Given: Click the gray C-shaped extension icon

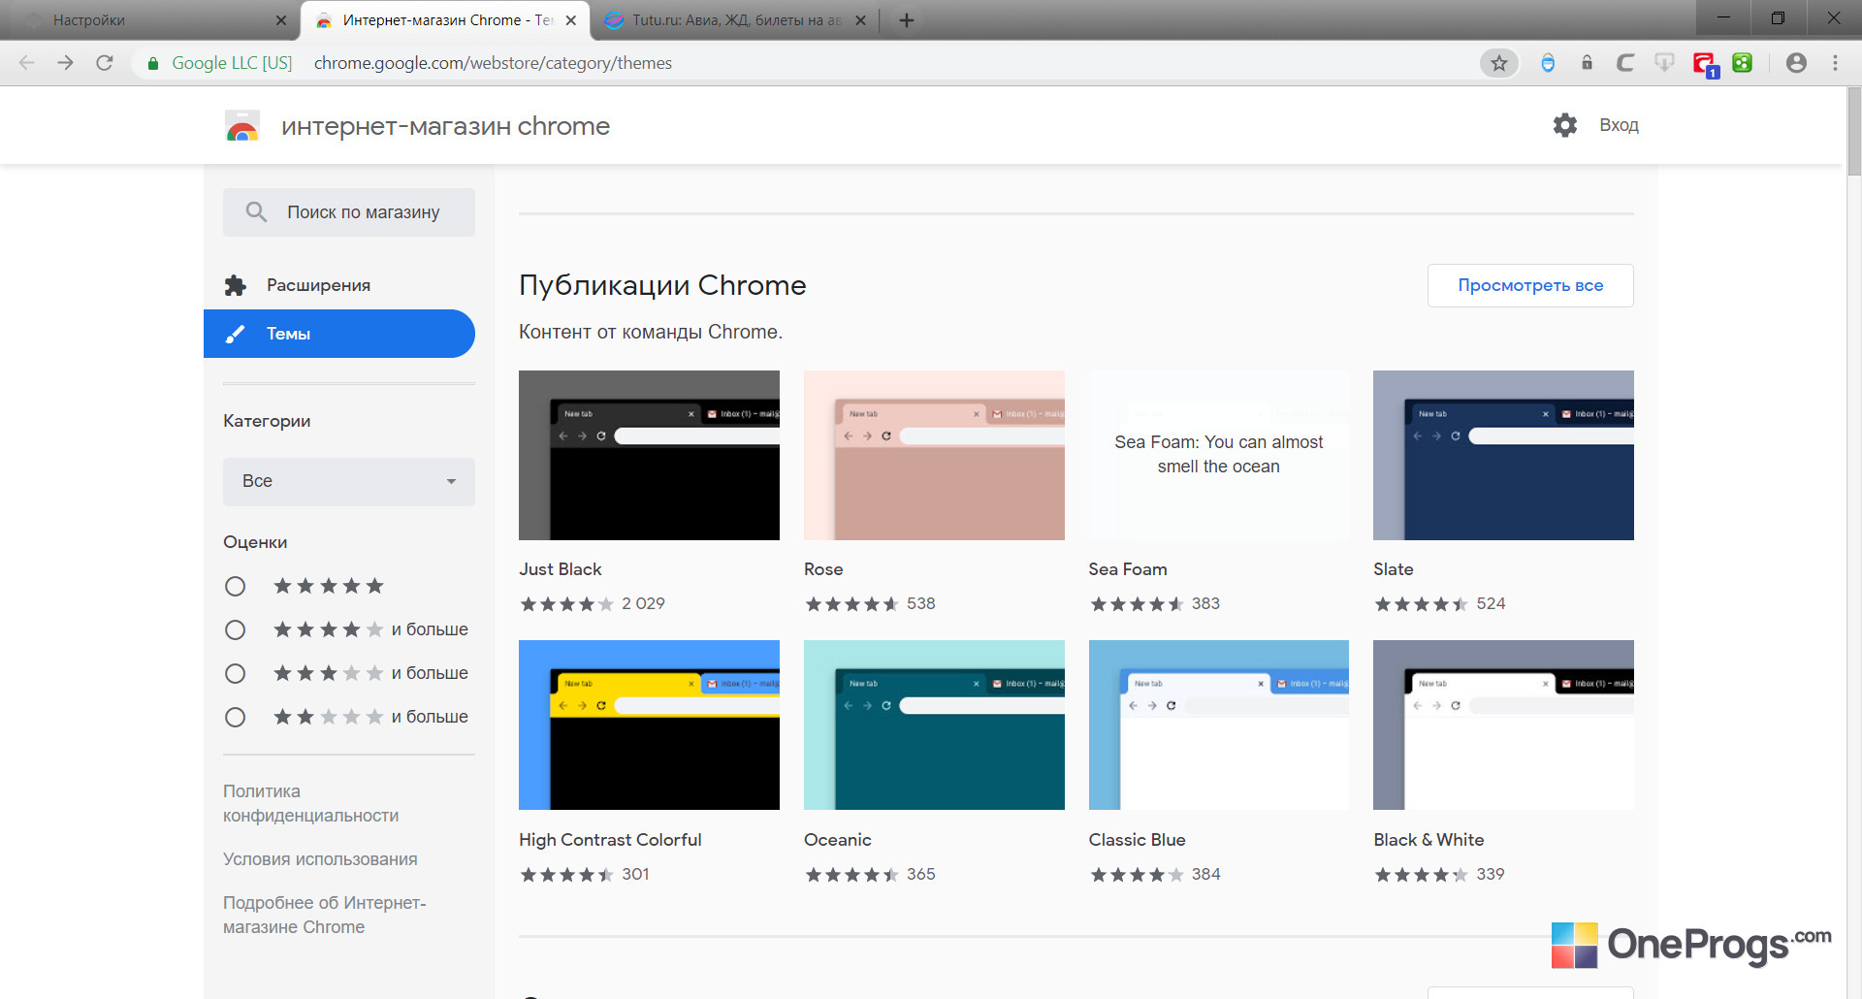Looking at the screenshot, I should click(x=1625, y=63).
